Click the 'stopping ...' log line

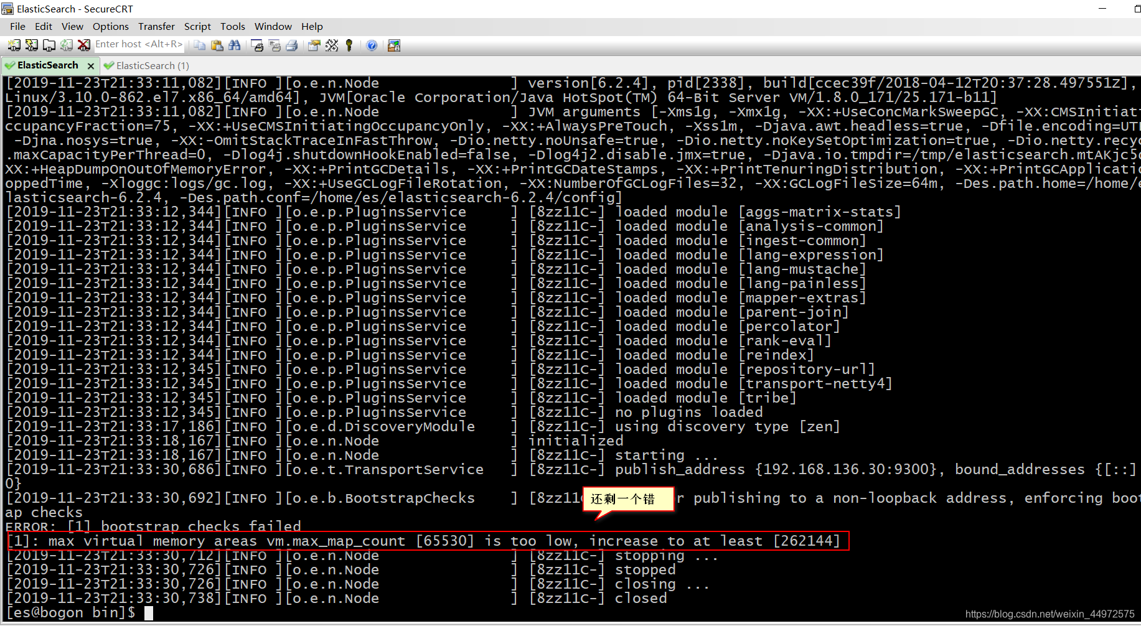pos(666,555)
